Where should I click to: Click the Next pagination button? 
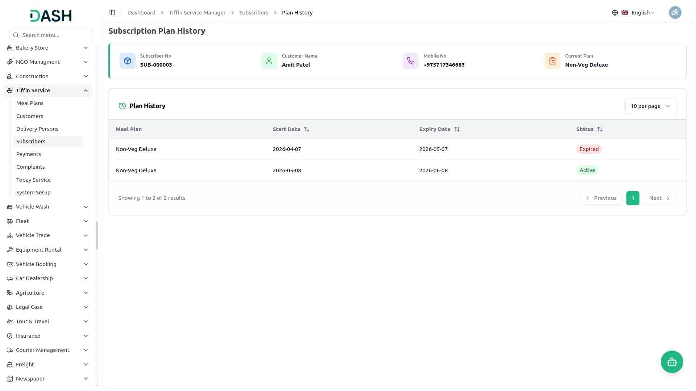pyautogui.click(x=659, y=198)
